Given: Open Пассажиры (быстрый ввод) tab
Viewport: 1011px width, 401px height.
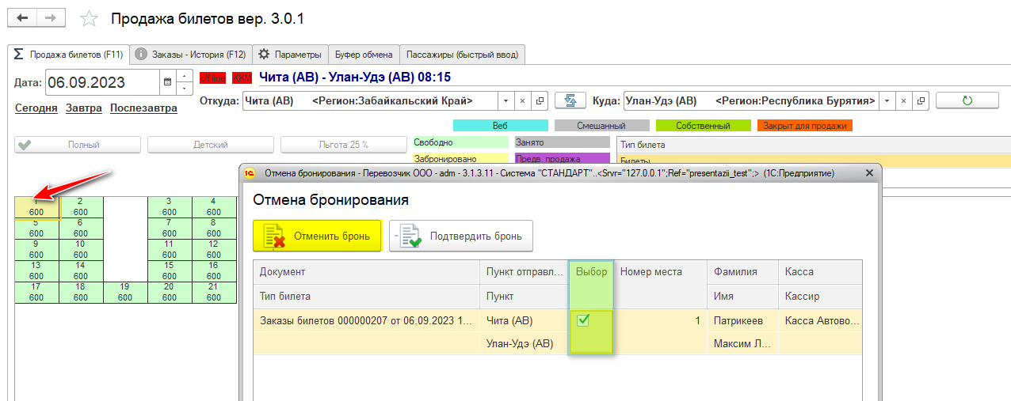Looking at the screenshot, I should click(462, 55).
